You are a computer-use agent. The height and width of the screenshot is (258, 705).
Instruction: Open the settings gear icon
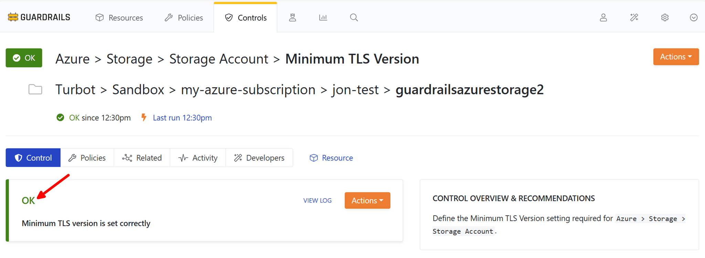tap(665, 18)
